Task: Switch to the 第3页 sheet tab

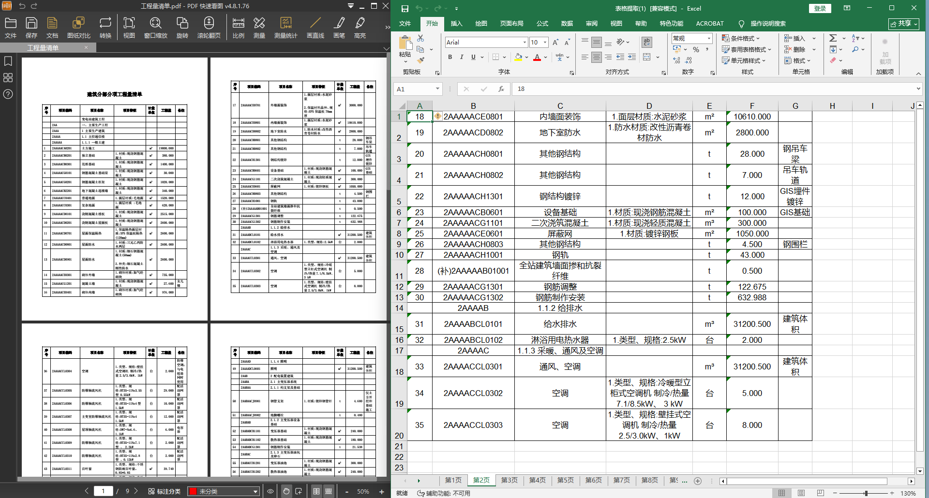Action: click(509, 480)
